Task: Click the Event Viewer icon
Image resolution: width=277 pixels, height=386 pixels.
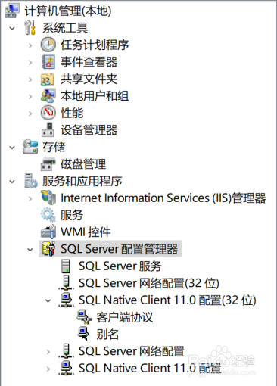Action: click(x=48, y=62)
